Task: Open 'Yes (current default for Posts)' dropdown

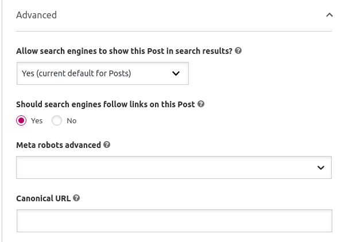Action: pyautogui.click(x=103, y=73)
